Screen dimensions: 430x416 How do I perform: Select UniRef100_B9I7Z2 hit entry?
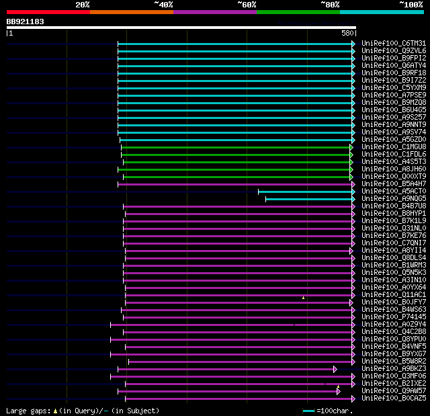(x=394, y=81)
